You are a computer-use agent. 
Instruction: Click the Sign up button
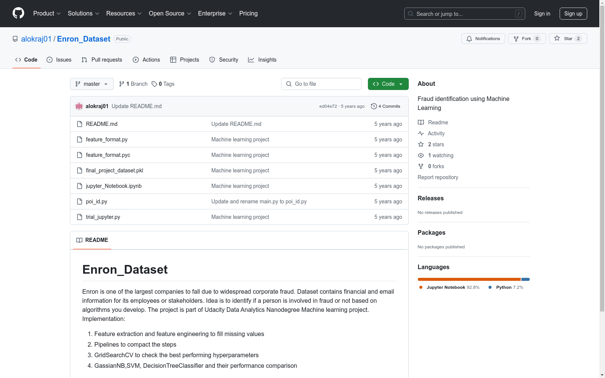pyautogui.click(x=573, y=14)
